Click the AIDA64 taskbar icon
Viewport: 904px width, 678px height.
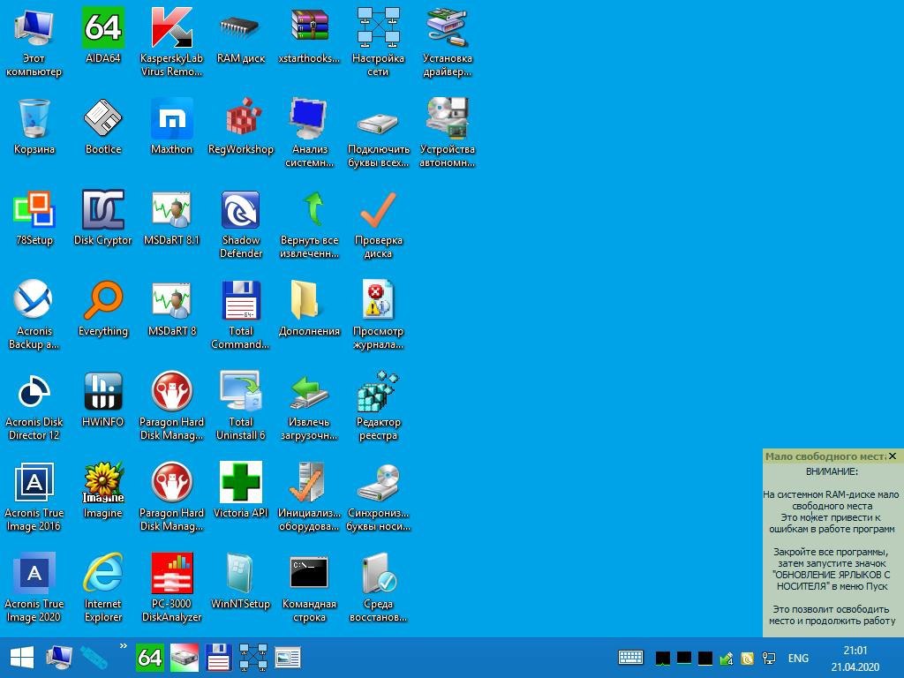point(149,657)
